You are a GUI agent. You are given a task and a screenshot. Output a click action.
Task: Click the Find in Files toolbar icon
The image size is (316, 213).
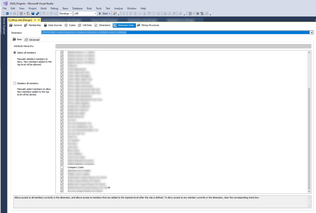point(115,14)
